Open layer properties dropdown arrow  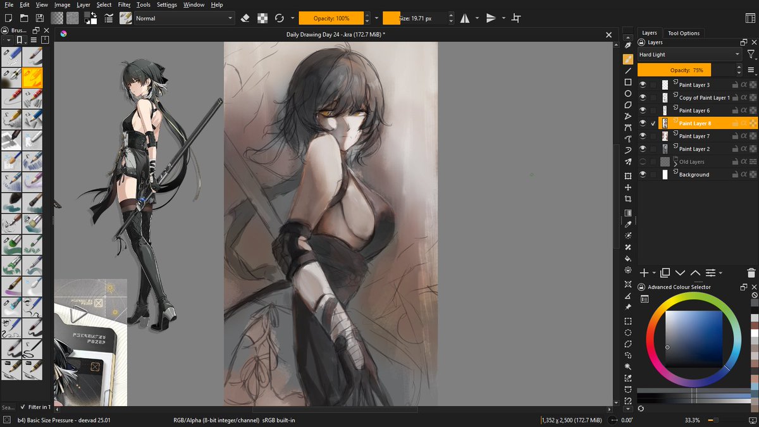pos(720,273)
